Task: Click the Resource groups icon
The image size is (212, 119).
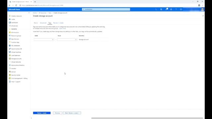Action: (x=10, y=36)
